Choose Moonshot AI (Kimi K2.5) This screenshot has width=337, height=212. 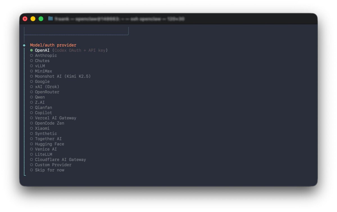[60, 76]
